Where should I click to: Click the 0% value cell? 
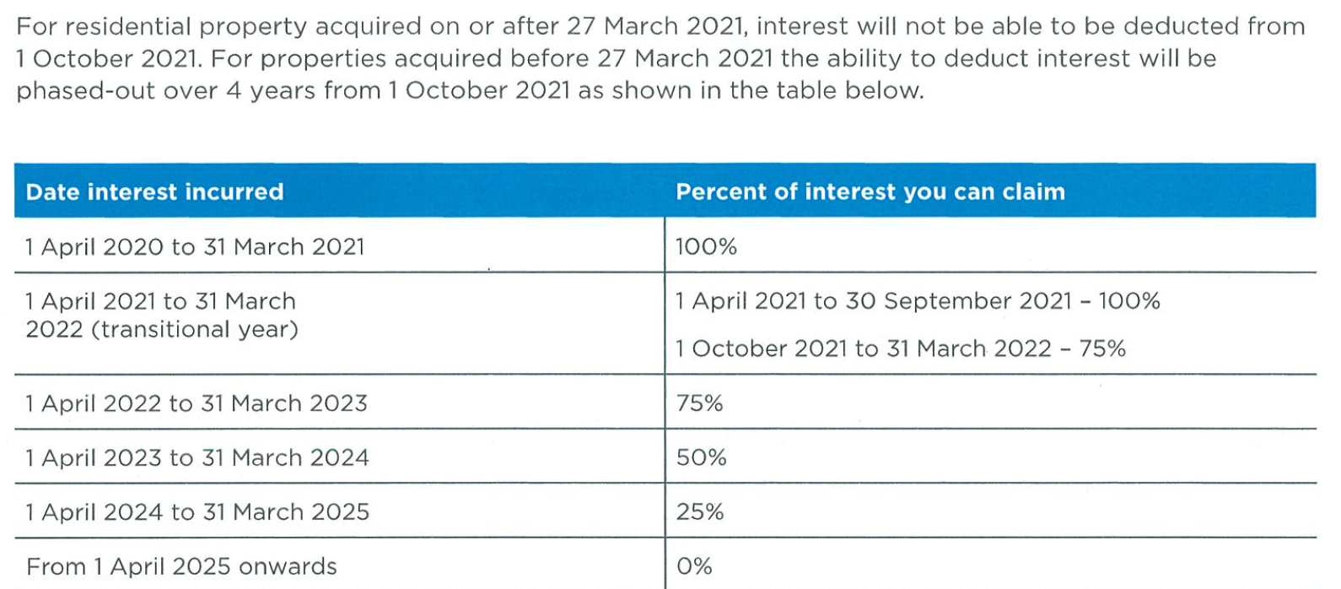990,565
